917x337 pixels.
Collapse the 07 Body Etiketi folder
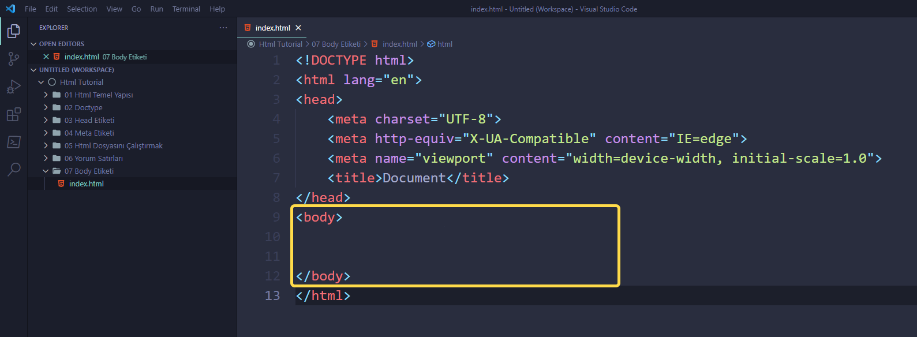(46, 171)
